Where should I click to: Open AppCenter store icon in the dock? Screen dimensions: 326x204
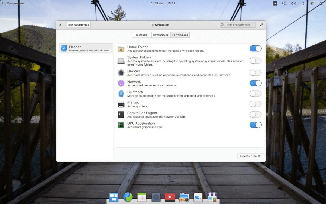(x=212, y=197)
